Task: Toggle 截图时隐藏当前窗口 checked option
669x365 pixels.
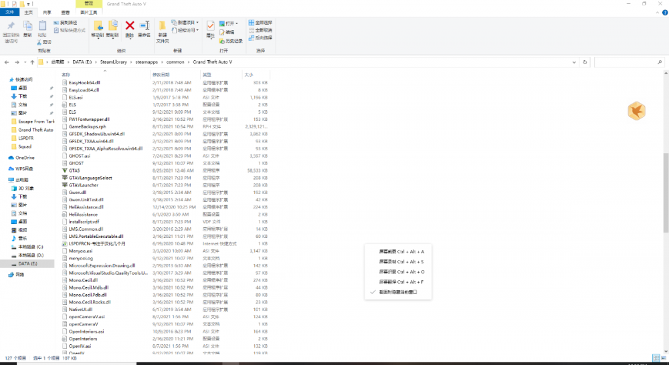Action: (397, 292)
